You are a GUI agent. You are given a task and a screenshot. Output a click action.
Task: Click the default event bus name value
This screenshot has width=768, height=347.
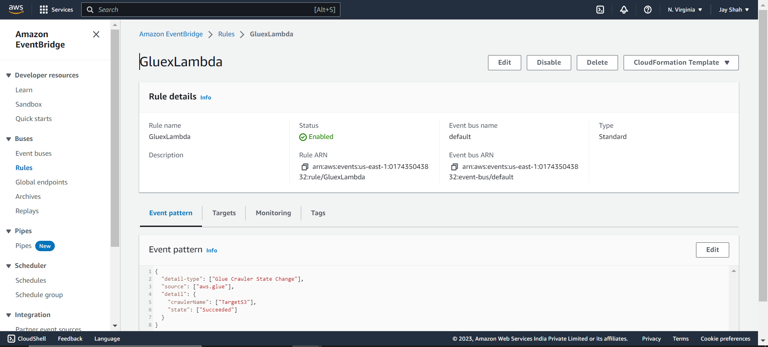point(460,137)
